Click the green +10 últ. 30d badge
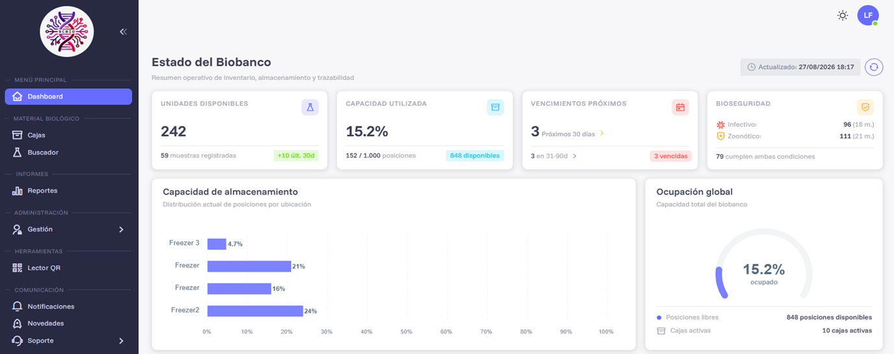Viewport: 894px width, 354px height. pyautogui.click(x=296, y=156)
